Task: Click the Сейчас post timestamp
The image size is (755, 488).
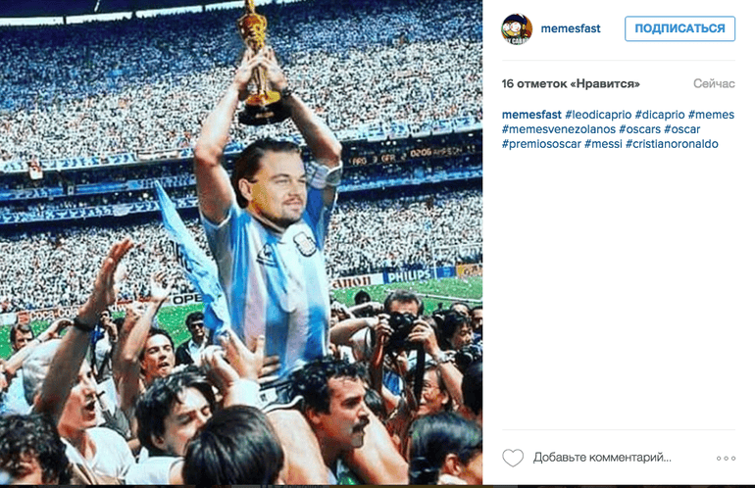Action: 714,83
